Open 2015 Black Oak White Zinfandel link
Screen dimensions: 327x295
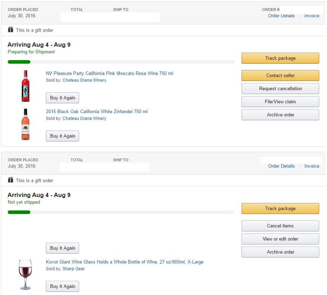[x=97, y=112]
